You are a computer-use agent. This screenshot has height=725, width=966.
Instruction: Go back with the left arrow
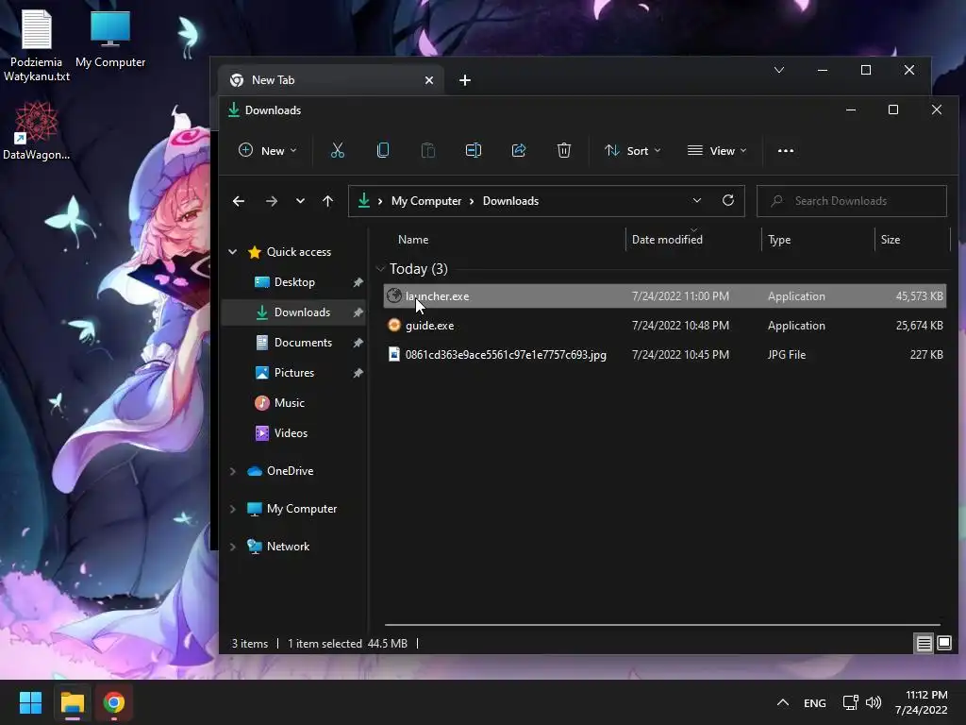[239, 201]
